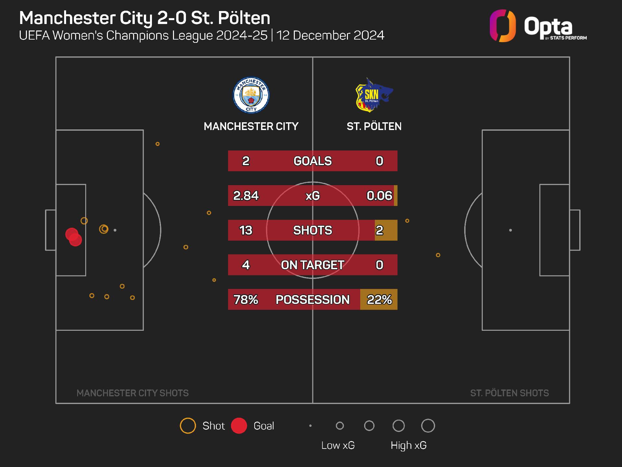Click the 22% possession segment
This screenshot has width=622, height=467.
379,299
